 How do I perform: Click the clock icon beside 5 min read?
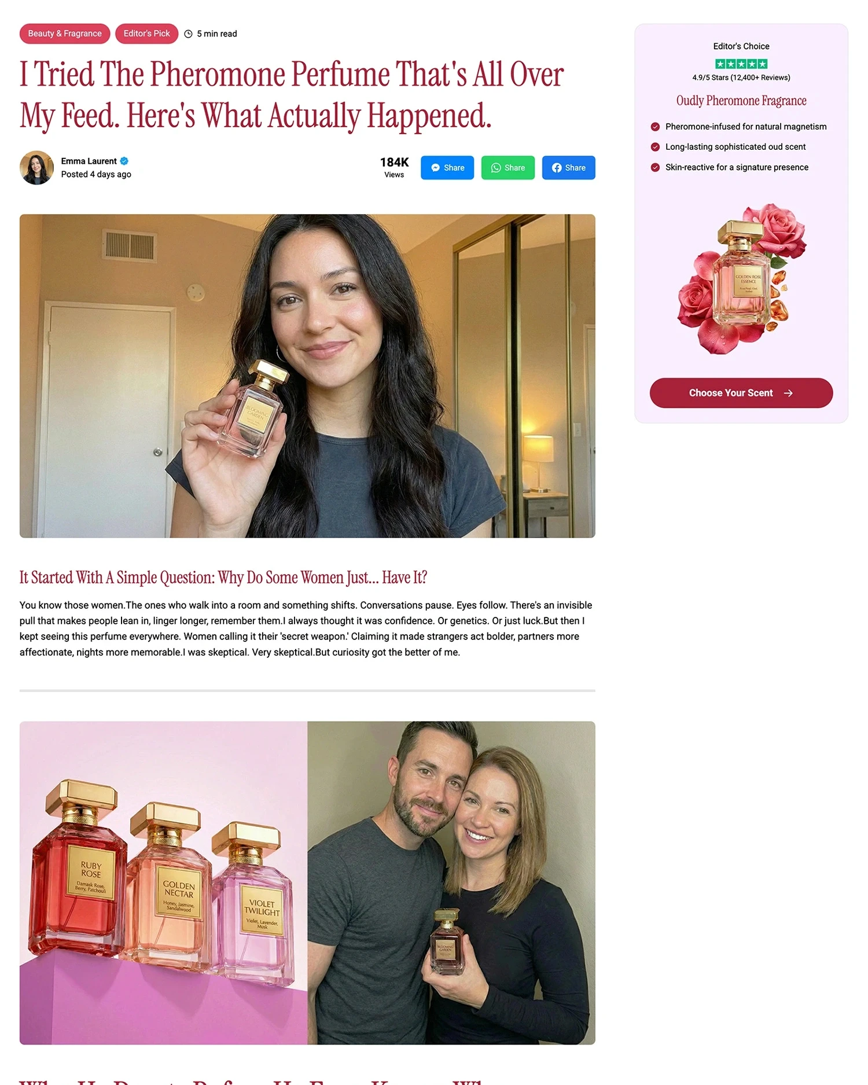pos(188,34)
